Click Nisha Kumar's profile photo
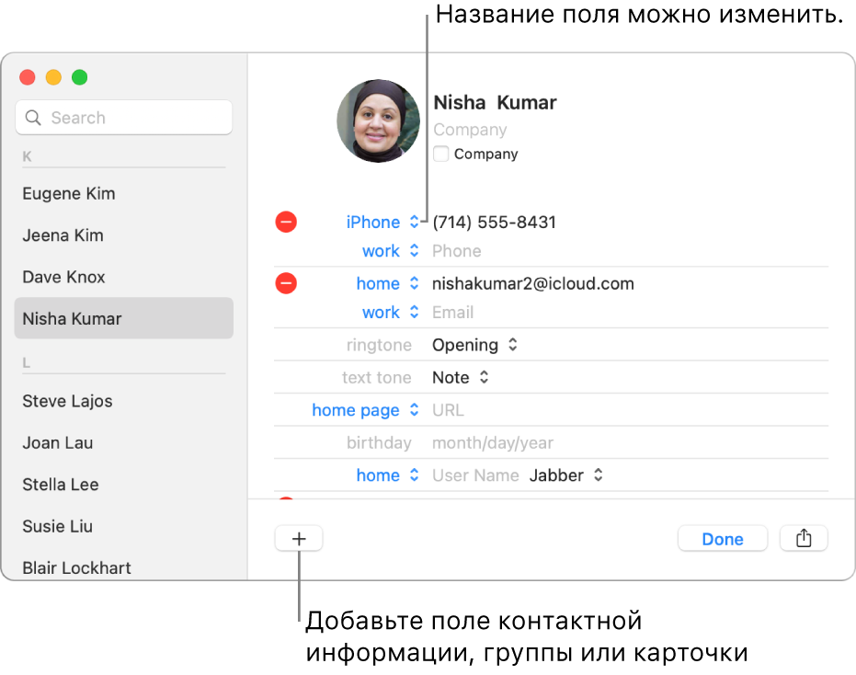856x675 pixels. coord(378,120)
